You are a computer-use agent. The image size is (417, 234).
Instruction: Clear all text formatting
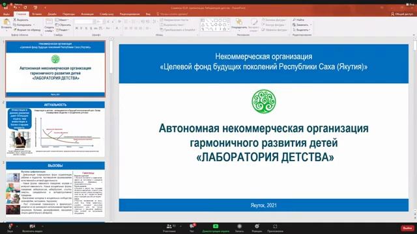(119, 21)
